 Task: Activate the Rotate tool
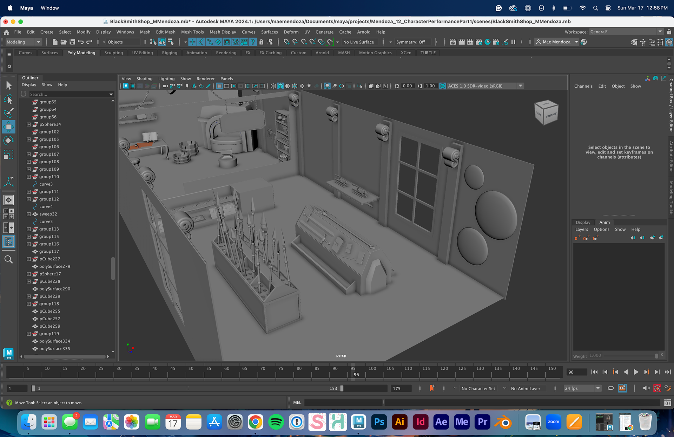click(x=9, y=141)
